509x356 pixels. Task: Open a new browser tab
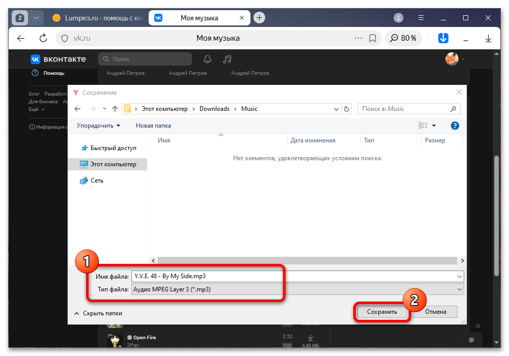259,17
